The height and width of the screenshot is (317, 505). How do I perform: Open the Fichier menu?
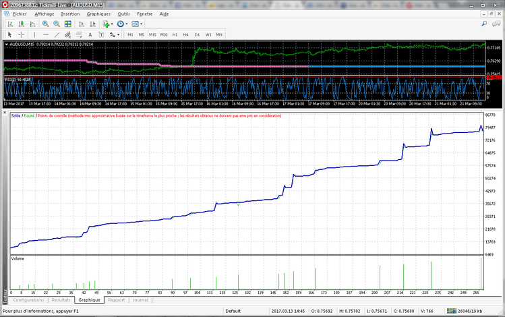[x=20, y=13]
